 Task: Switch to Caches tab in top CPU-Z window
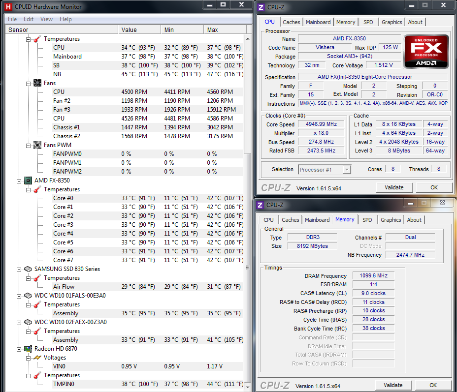tap(291, 22)
